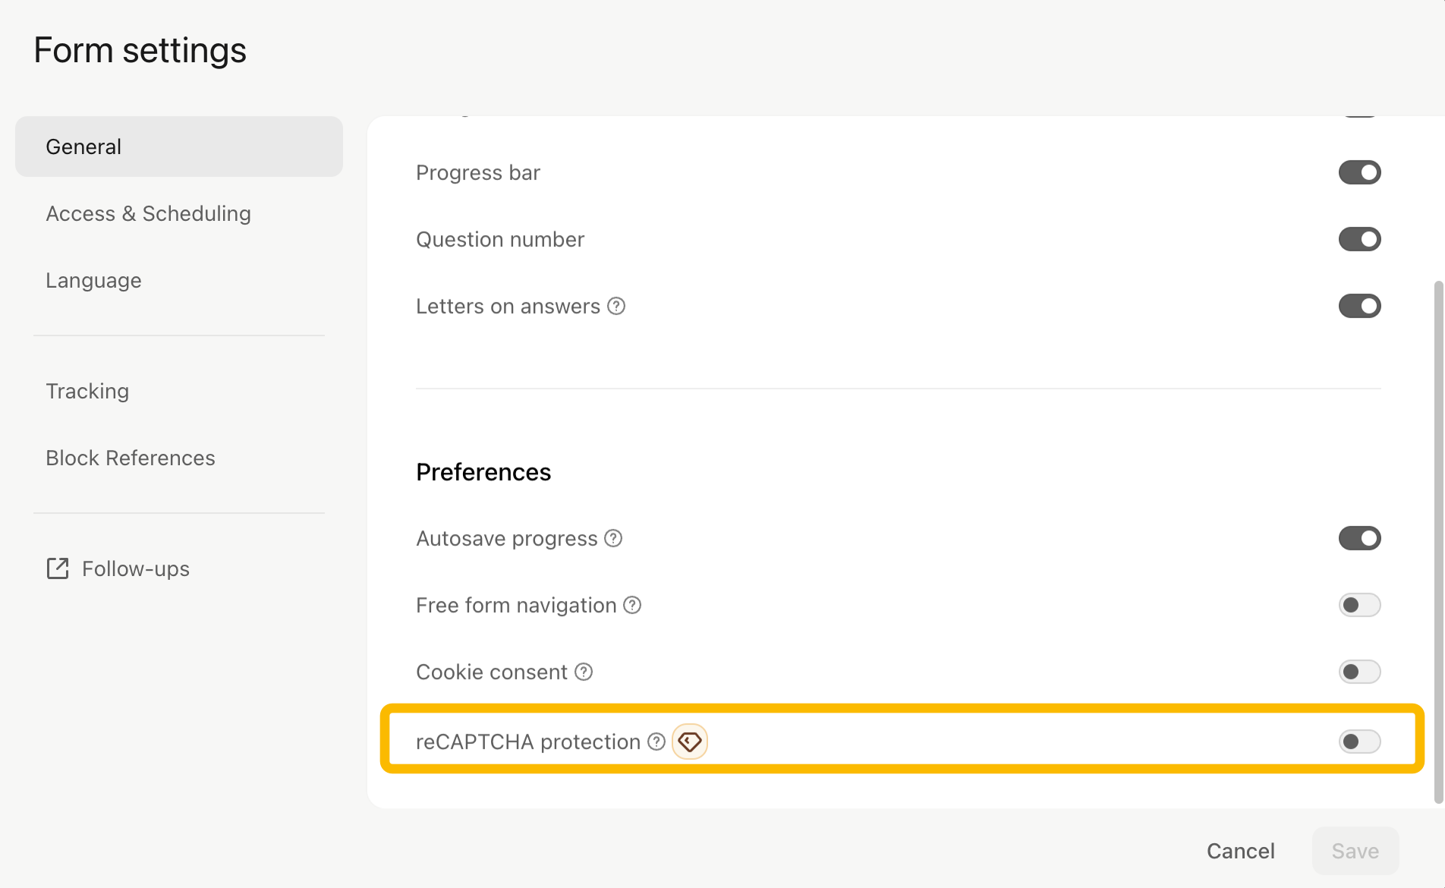This screenshot has height=888, width=1445.
Task: Disable the Progress bar toggle
Action: coord(1359,172)
